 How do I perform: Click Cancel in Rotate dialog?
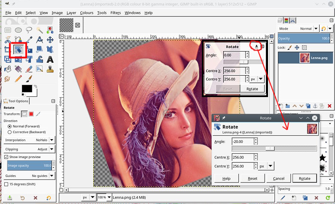pos(279,178)
